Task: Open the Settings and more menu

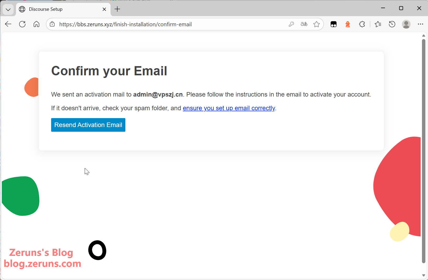Action: point(420,24)
